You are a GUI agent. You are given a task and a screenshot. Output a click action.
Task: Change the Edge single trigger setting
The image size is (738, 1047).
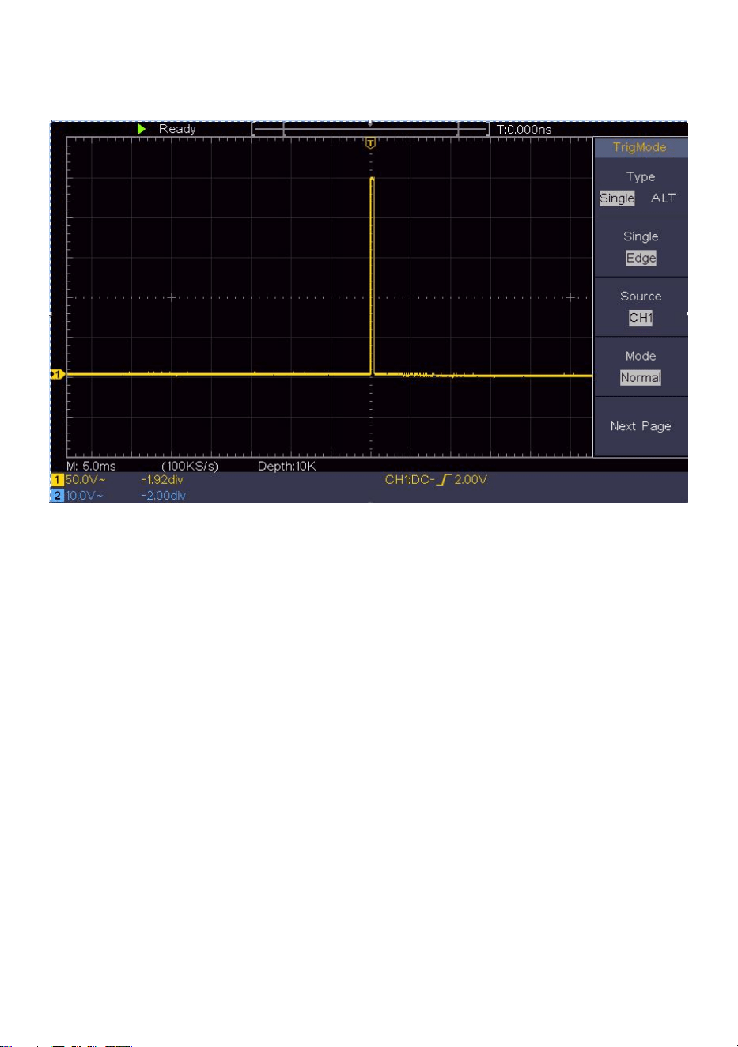(641, 259)
